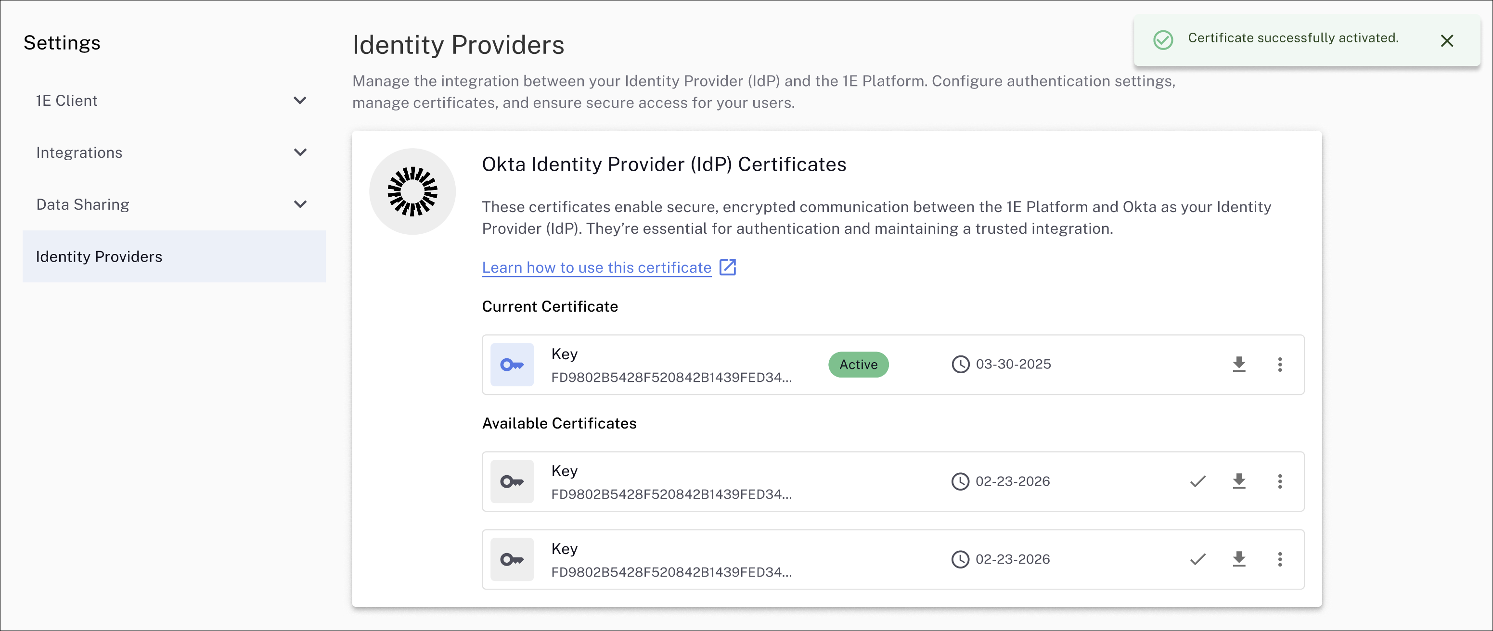Screen dimensions: 1493x631
Task: Click first available certificate's fingerprint text
Action: pyautogui.click(x=671, y=494)
